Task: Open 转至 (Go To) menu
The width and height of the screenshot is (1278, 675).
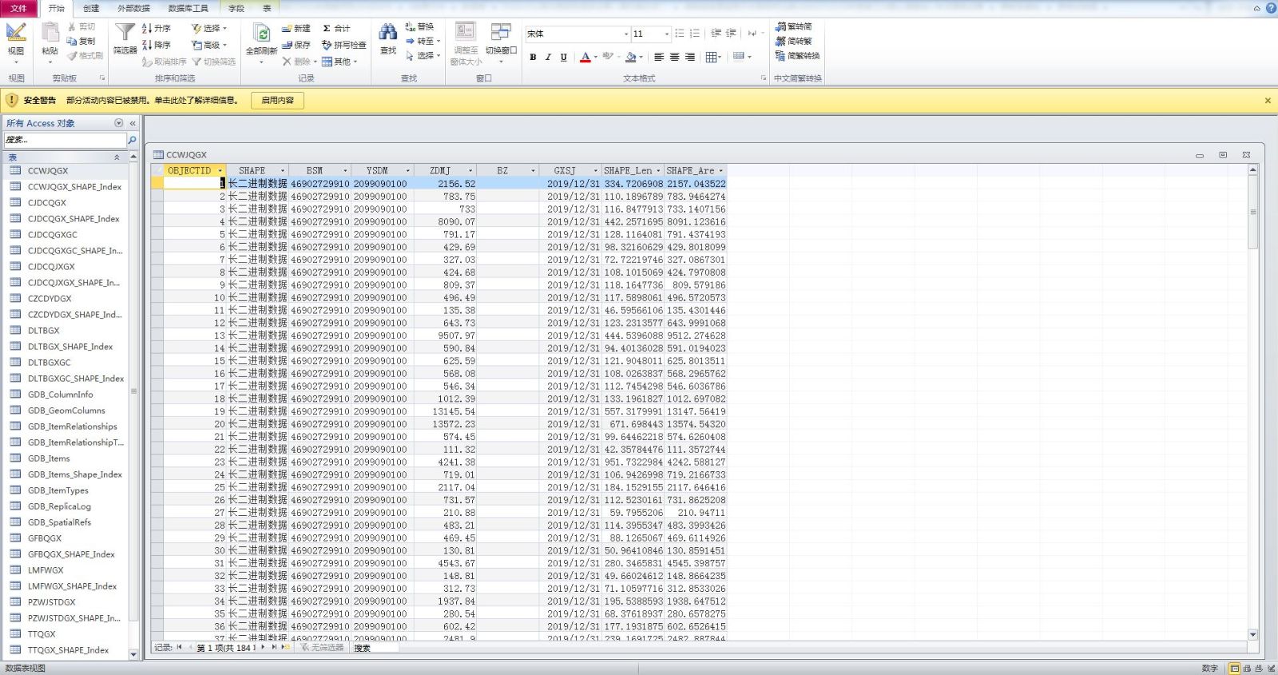Action: pos(423,41)
